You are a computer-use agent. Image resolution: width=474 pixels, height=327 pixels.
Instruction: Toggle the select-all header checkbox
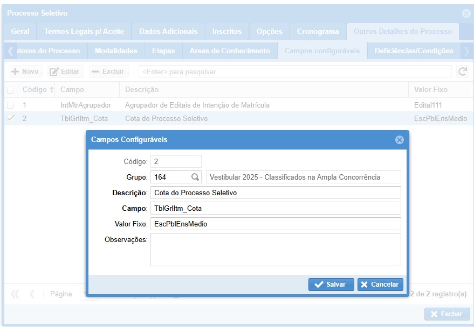(11, 90)
